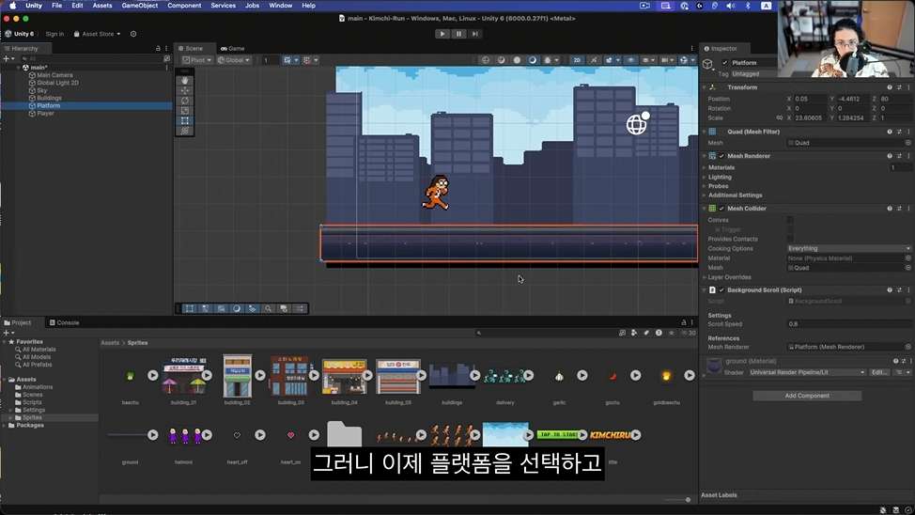Click the Project search field
Viewport: 915px width, 515px height.
pos(546,333)
